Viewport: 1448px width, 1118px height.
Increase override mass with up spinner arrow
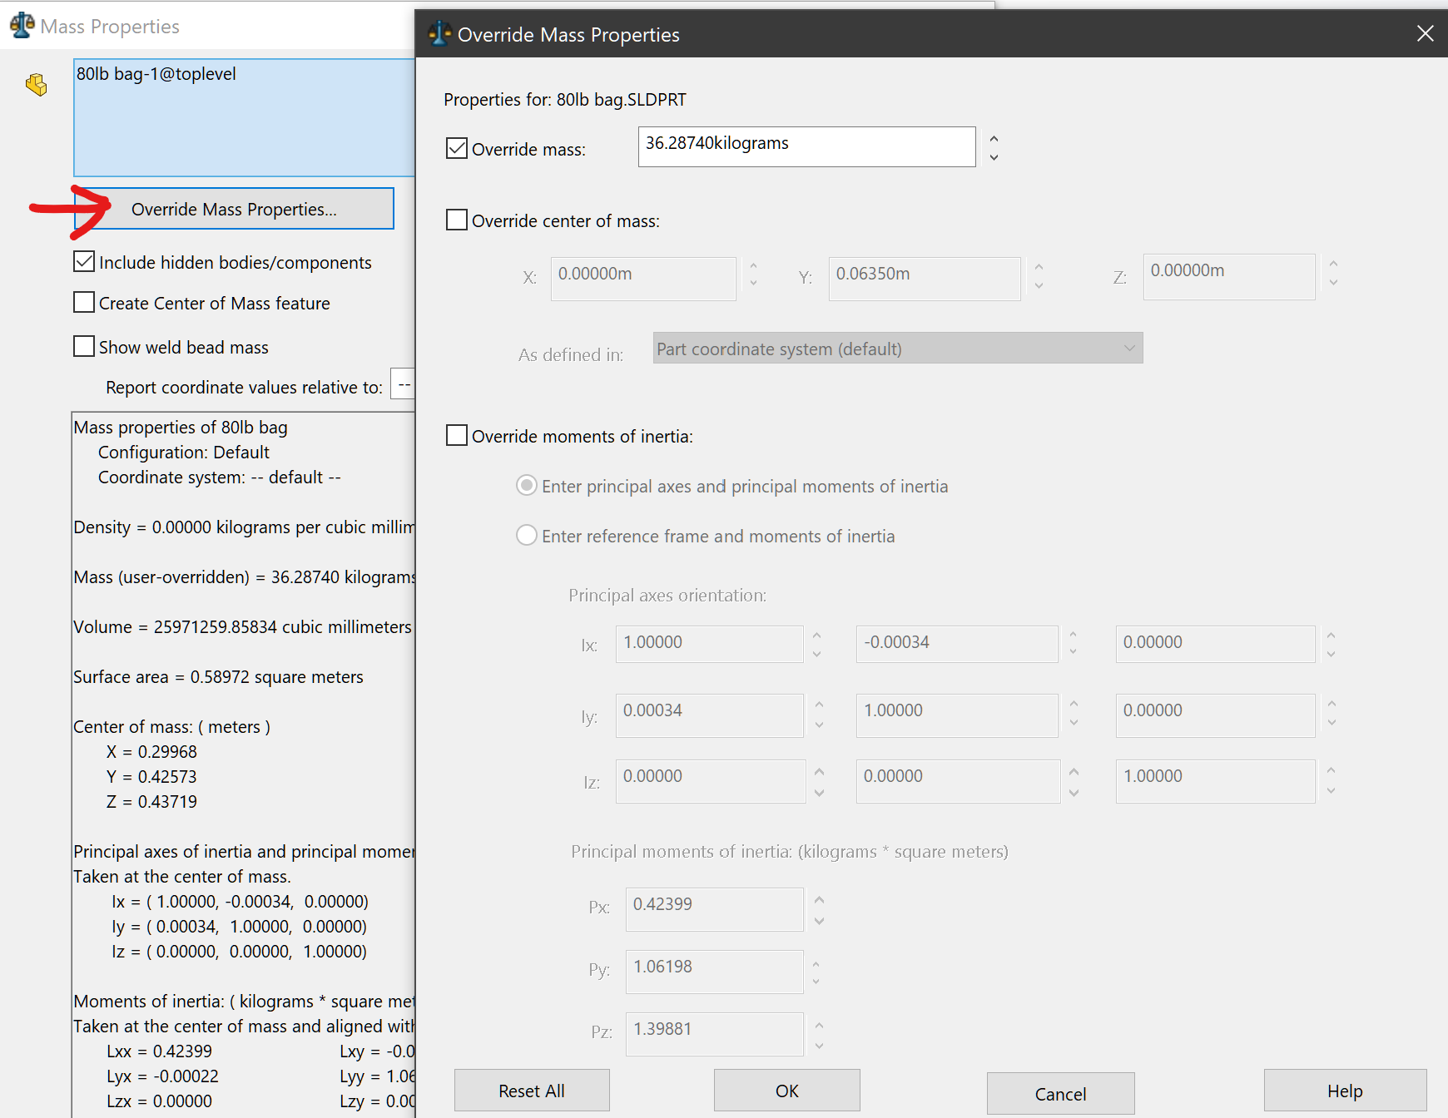(x=994, y=139)
